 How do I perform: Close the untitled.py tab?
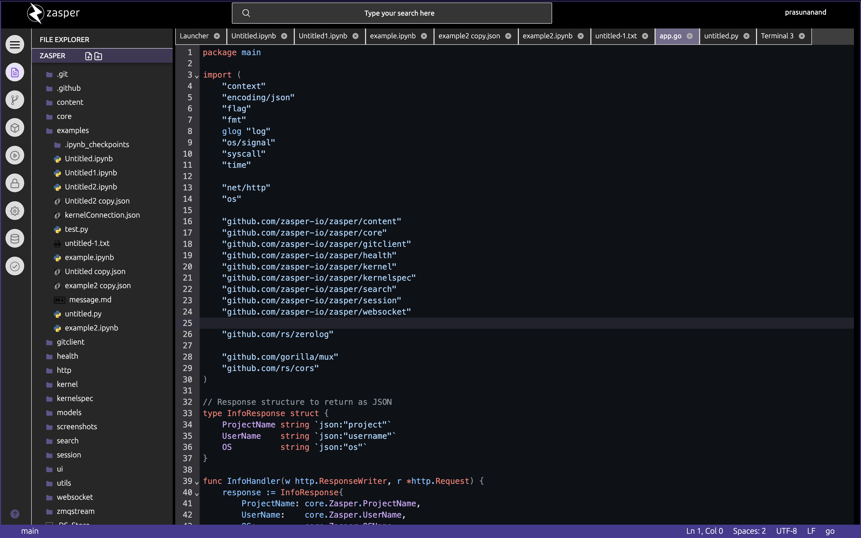(746, 36)
